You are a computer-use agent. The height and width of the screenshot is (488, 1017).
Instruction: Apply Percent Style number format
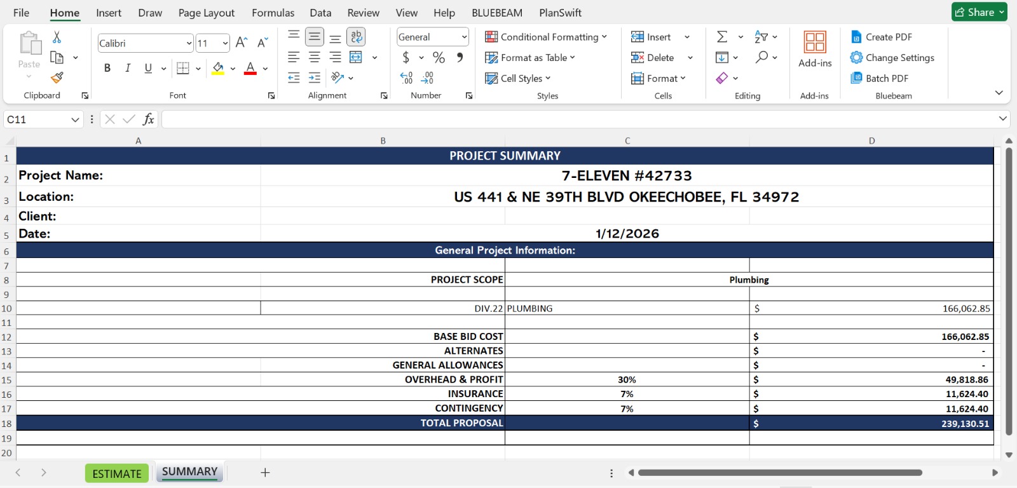pyautogui.click(x=439, y=58)
